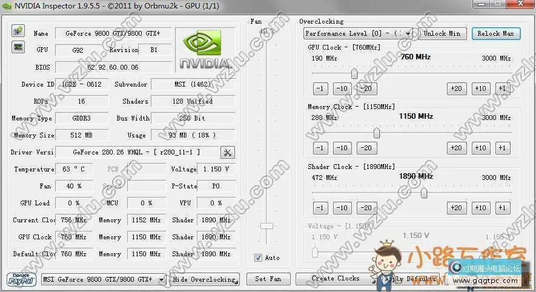Click Create Clocks Shortcut button
The width and height of the screenshot is (536, 292).
(336, 279)
